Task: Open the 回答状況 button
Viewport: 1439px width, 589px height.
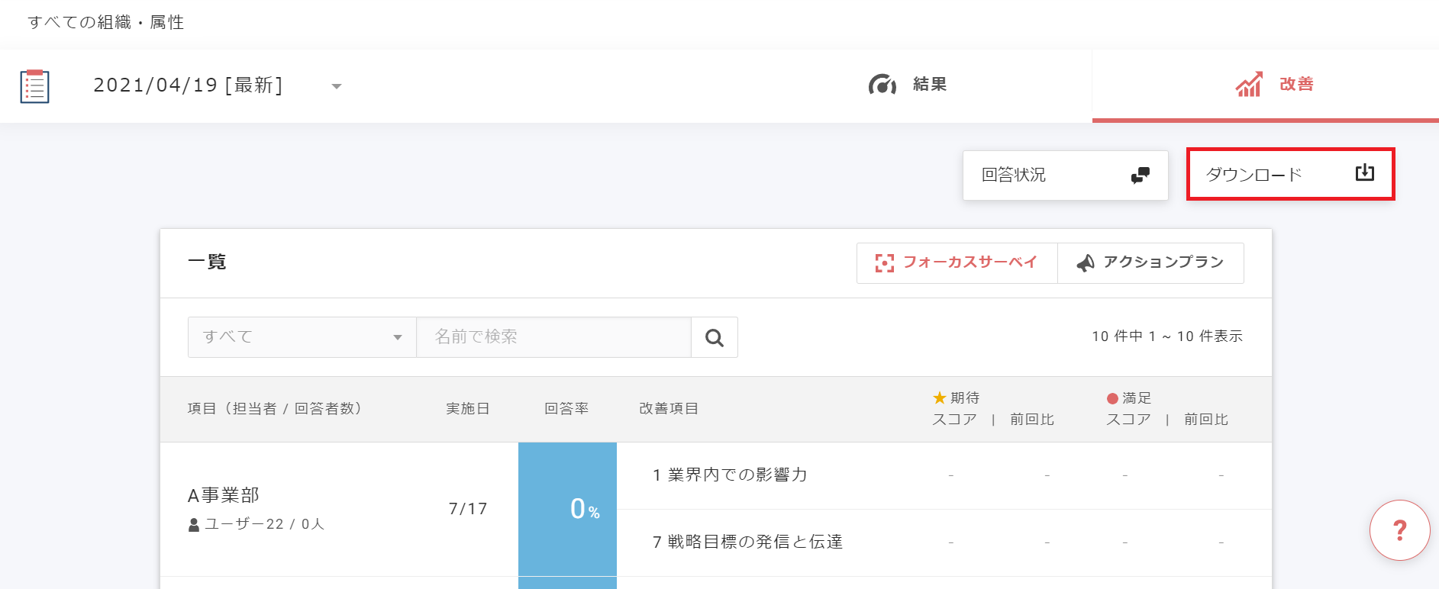Action: coord(1064,175)
